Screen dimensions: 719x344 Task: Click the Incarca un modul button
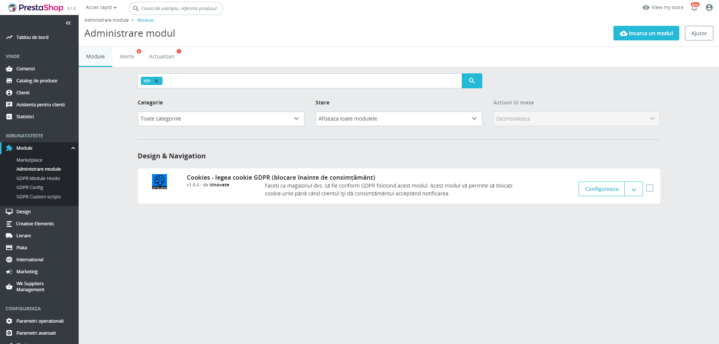pos(646,33)
